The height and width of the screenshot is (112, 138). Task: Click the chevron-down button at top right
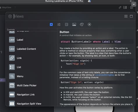pos(134,4)
